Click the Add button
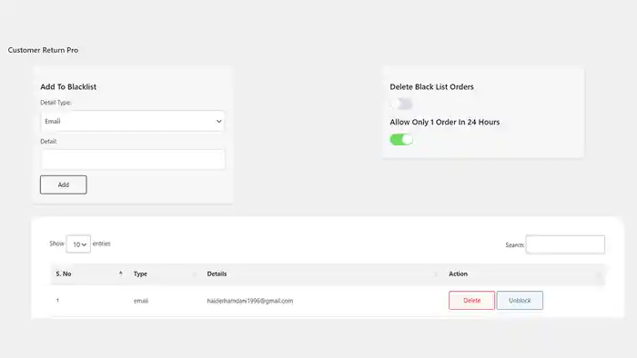The image size is (637, 358). click(x=64, y=184)
